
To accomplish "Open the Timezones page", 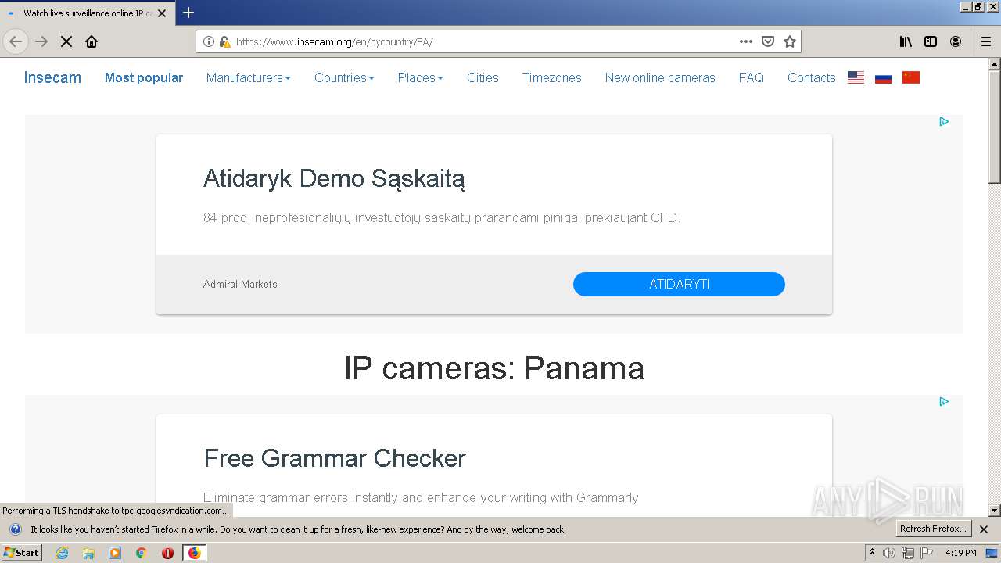I will click(x=551, y=77).
